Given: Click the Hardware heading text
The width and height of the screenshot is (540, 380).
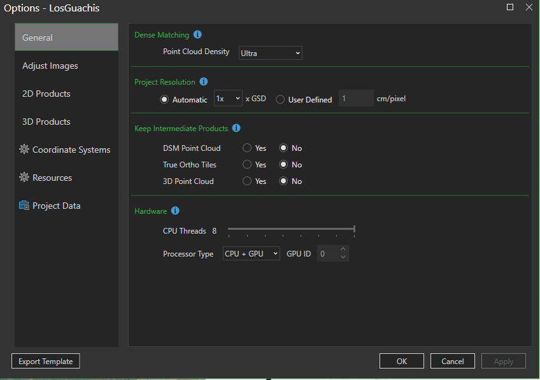Looking at the screenshot, I should 150,211.
